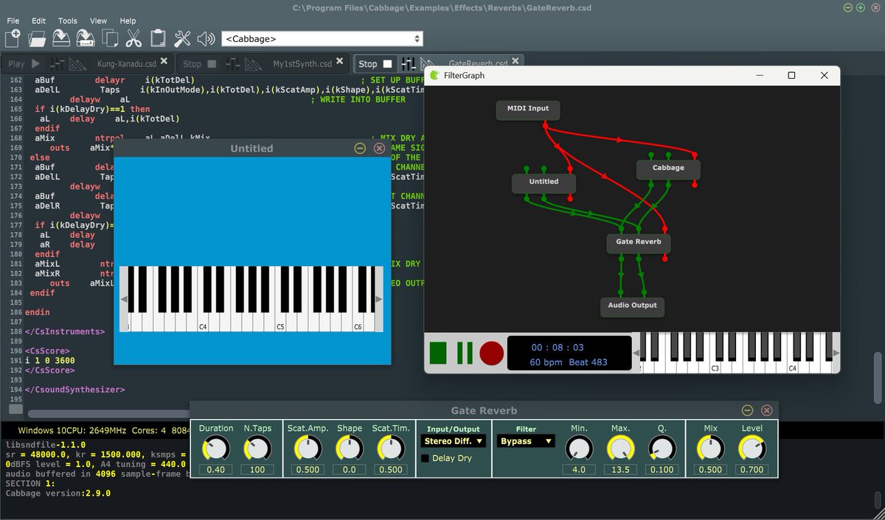This screenshot has width=885, height=520.
Task: Click the Filter Max. knob
Action: tap(620, 449)
